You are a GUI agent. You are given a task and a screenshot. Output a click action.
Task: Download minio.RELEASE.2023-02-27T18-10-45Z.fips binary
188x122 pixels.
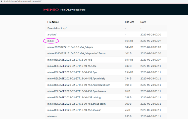click(72, 72)
